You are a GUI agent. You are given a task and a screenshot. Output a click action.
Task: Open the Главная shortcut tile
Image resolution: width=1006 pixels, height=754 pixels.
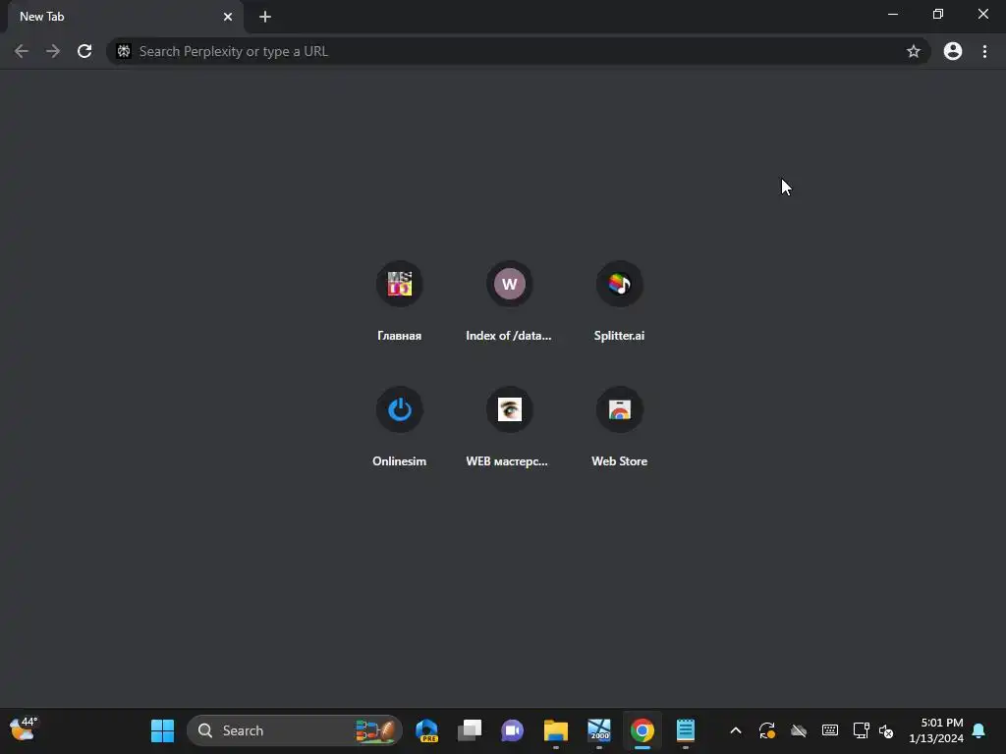pos(399,300)
